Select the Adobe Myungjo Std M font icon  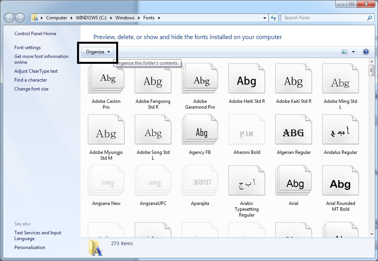pos(106,129)
